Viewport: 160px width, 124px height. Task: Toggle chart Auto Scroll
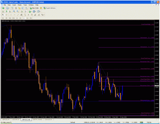pos(22,11)
